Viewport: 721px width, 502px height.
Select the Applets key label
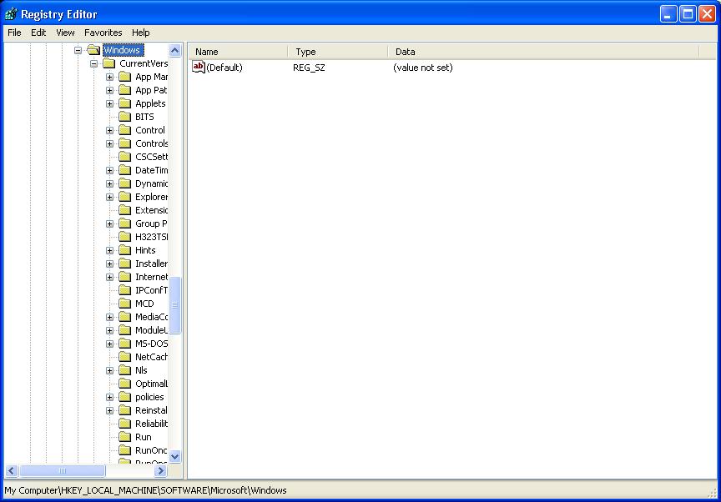[x=150, y=103]
